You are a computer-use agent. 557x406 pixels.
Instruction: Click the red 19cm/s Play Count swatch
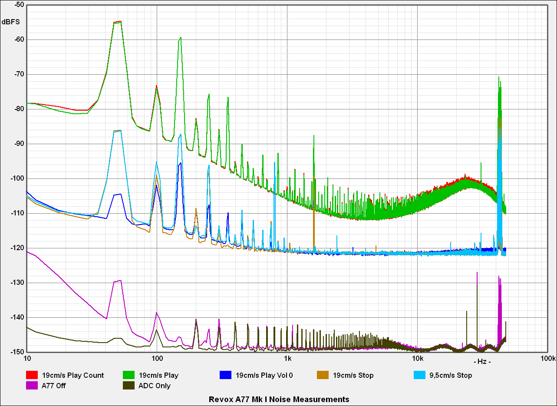pos(32,375)
